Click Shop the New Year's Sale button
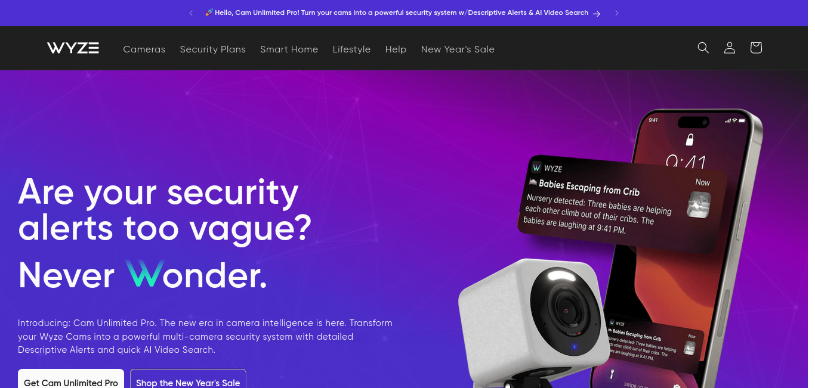This screenshot has height=388, width=815. (188, 380)
